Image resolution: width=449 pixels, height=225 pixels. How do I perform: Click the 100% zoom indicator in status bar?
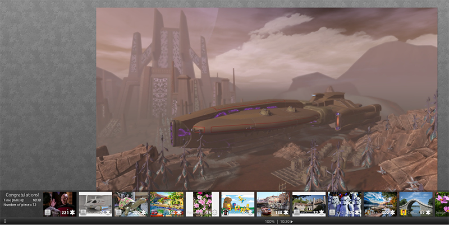(269, 222)
